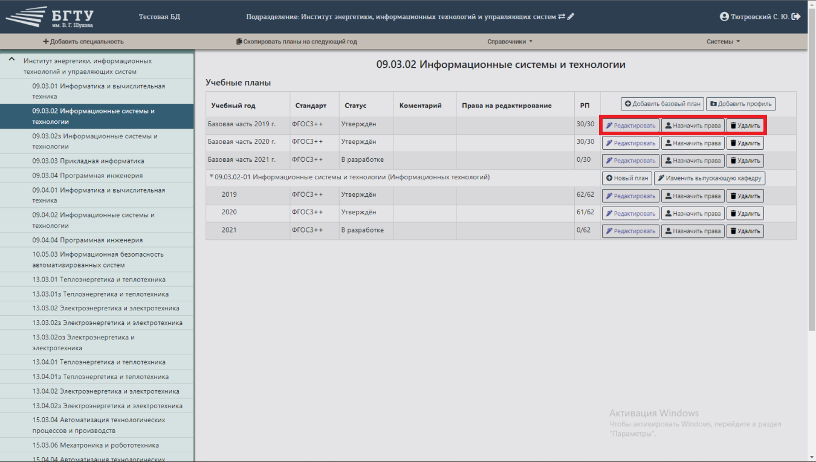Assign rights for profile plan 61/62
This screenshot has height=462, width=816.
[x=693, y=213]
